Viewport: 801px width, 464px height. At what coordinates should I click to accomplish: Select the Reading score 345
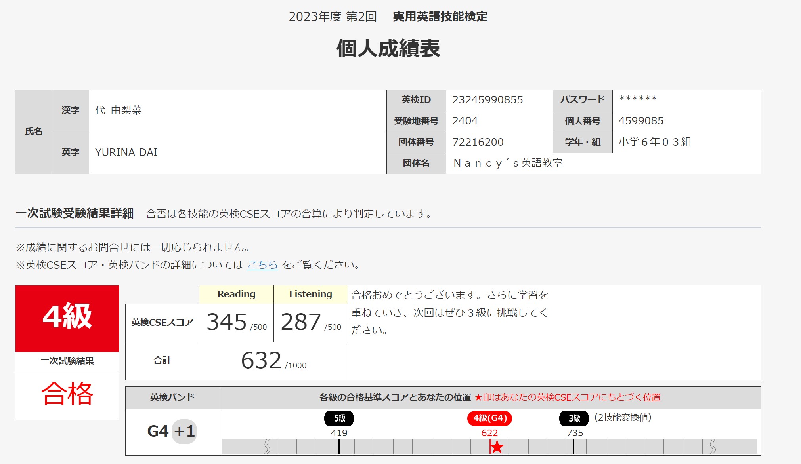point(227,322)
